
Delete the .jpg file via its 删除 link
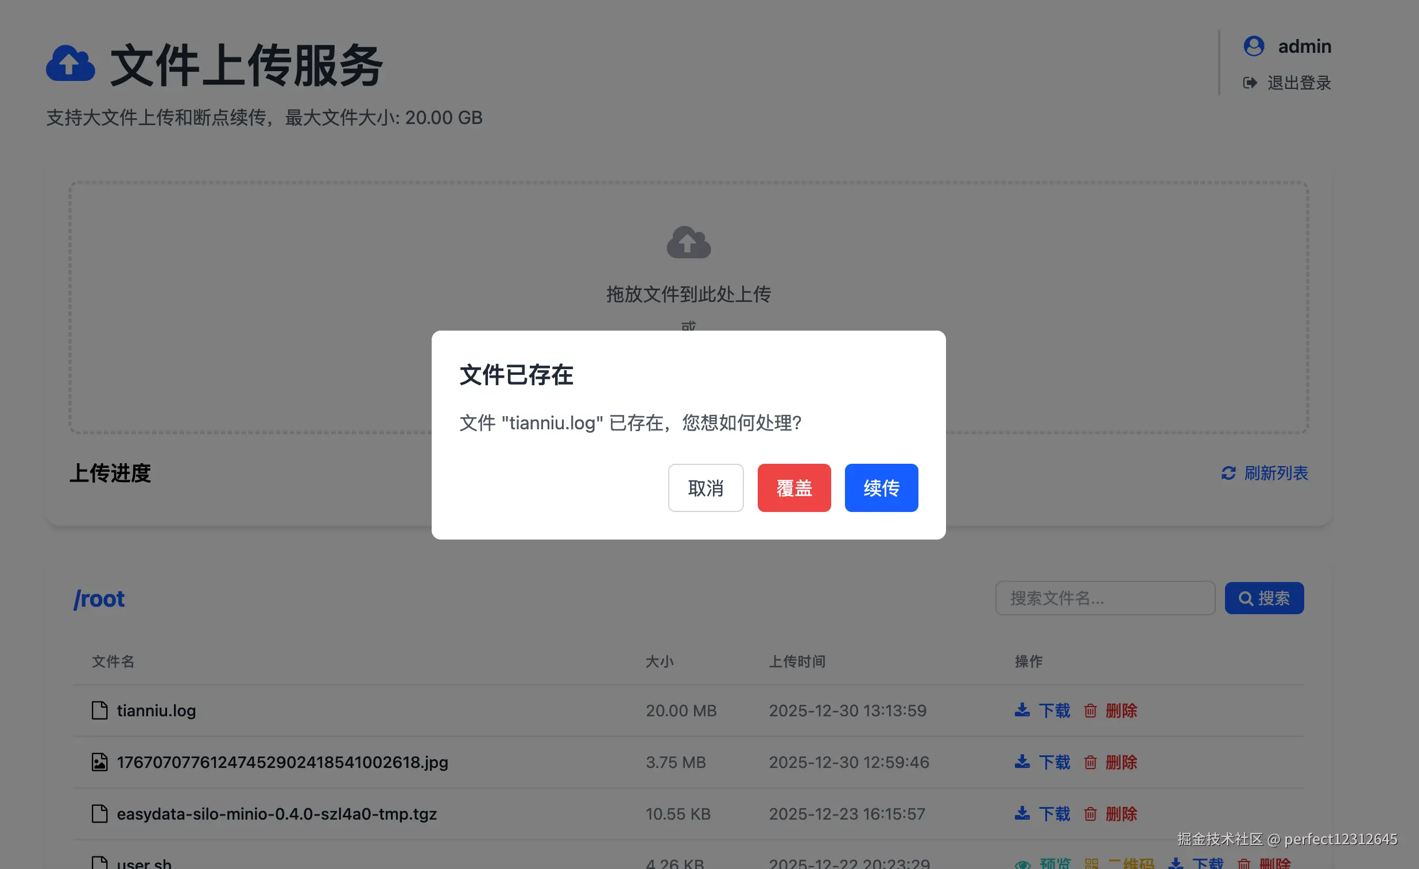[x=1111, y=762]
